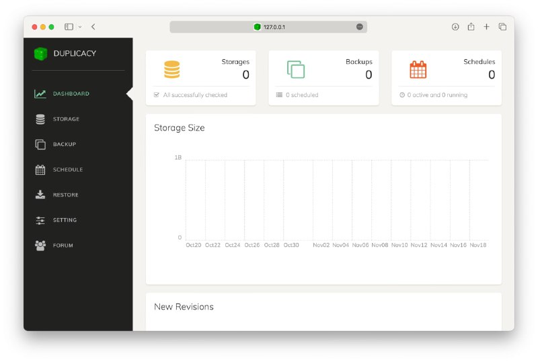Go to the Storage menu item

(x=66, y=119)
